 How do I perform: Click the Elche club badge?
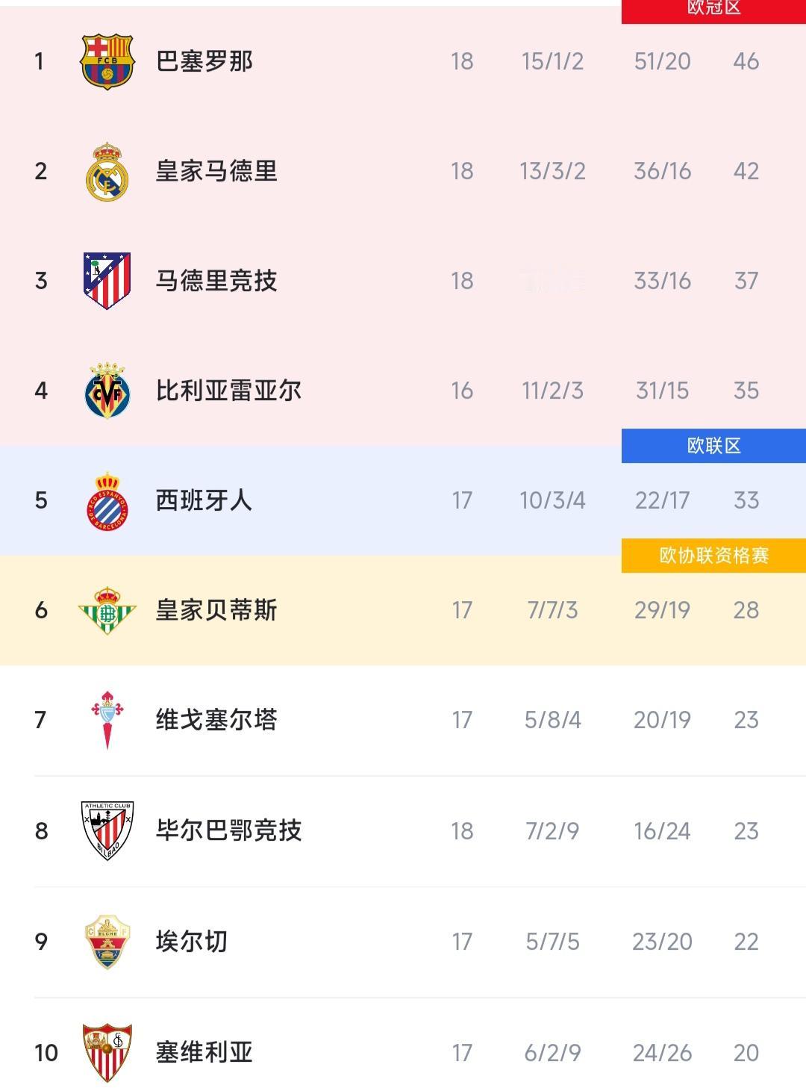pos(107,942)
